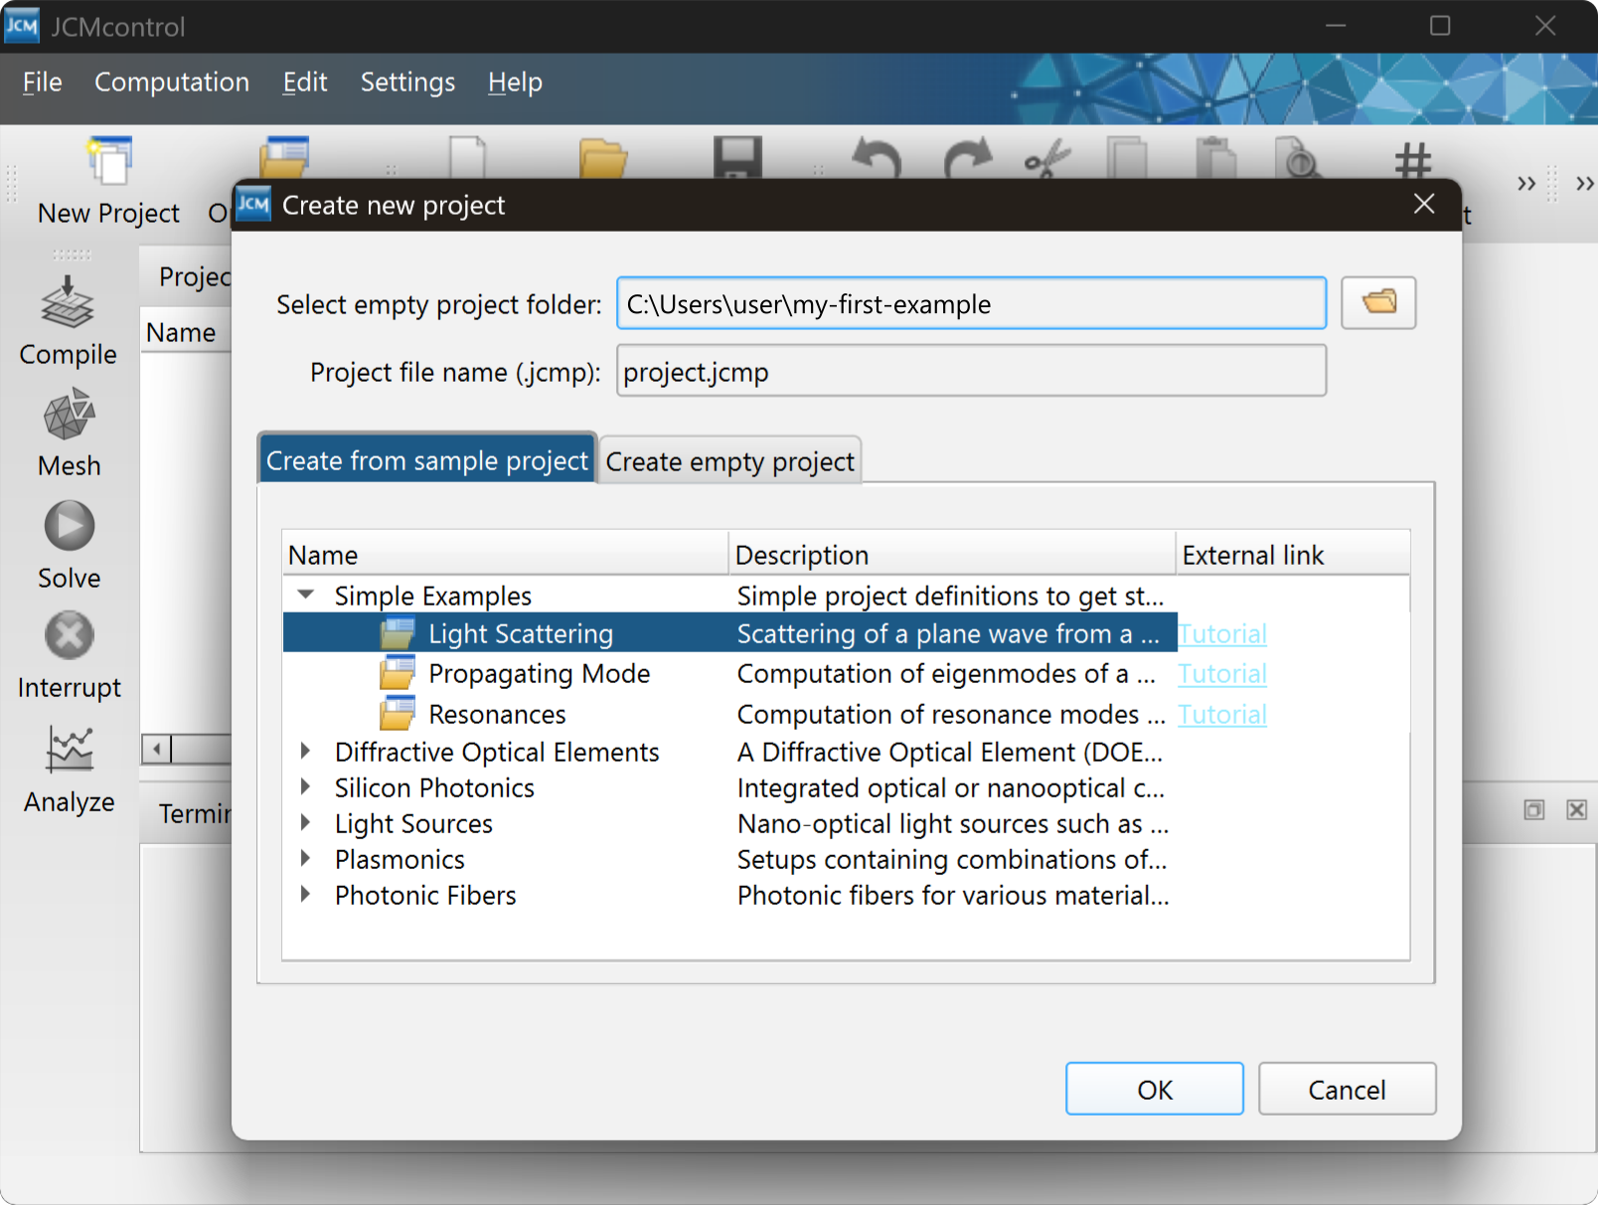Confirm the dialog with OK
This screenshot has width=1598, height=1205.
(x=1155, y=1089)
